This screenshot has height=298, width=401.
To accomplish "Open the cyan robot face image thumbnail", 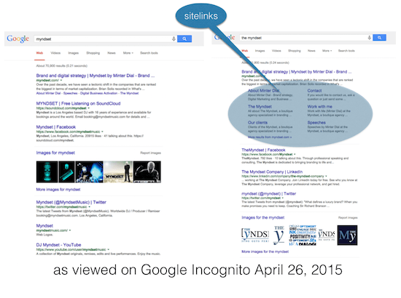I will pyautogui.click(x=47, y=172).
